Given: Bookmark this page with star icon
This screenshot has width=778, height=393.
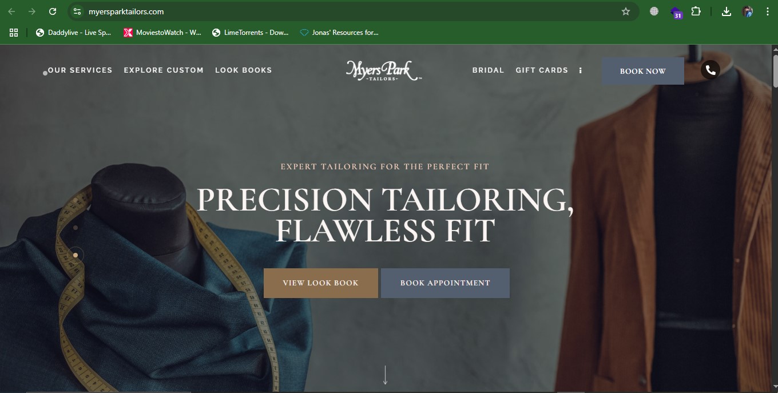Looking at the screenshot, I should [626, 11].
